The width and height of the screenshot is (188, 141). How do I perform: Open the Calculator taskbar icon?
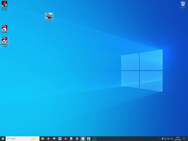[x=77, y=139]
